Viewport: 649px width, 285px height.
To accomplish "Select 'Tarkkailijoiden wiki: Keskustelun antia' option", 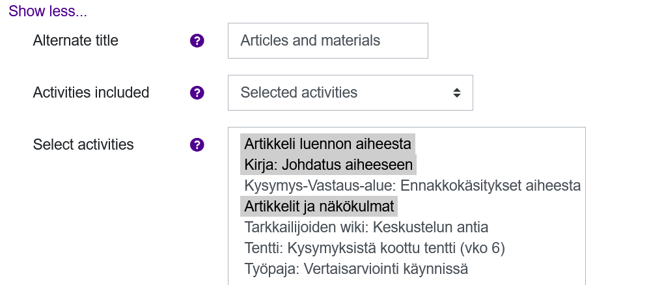I will coord(366,227).
